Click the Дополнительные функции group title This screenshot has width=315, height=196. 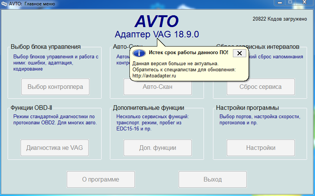tap(149, 108)
